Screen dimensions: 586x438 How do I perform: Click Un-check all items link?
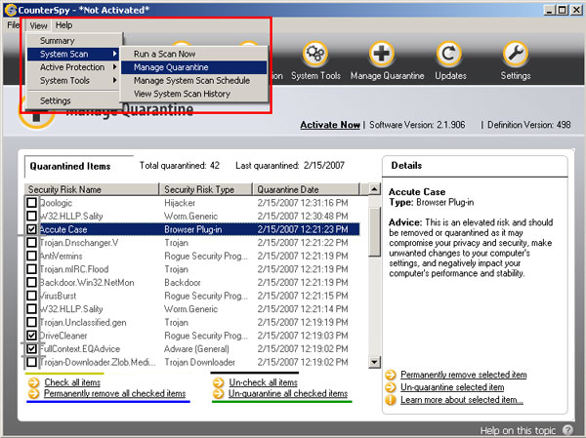pos(263,382)
